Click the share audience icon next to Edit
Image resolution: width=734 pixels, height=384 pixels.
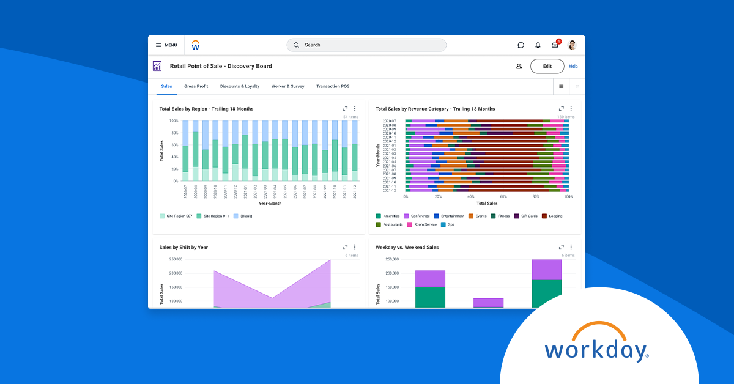tap(519, 66)
